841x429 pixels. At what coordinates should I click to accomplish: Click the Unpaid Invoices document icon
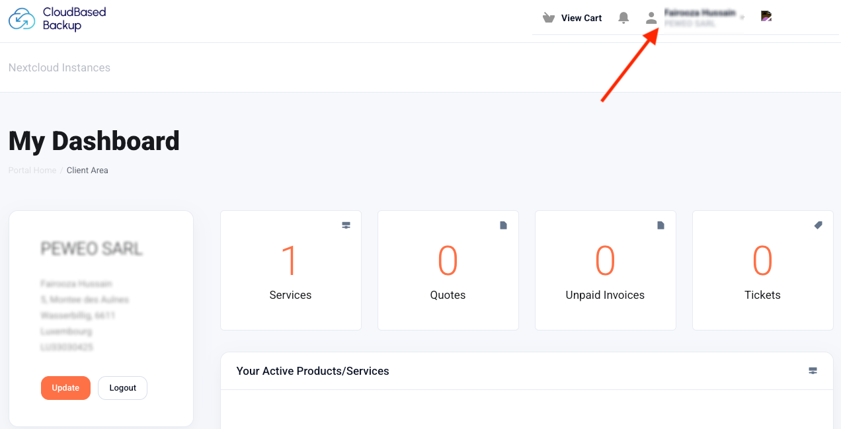(661, 225)
